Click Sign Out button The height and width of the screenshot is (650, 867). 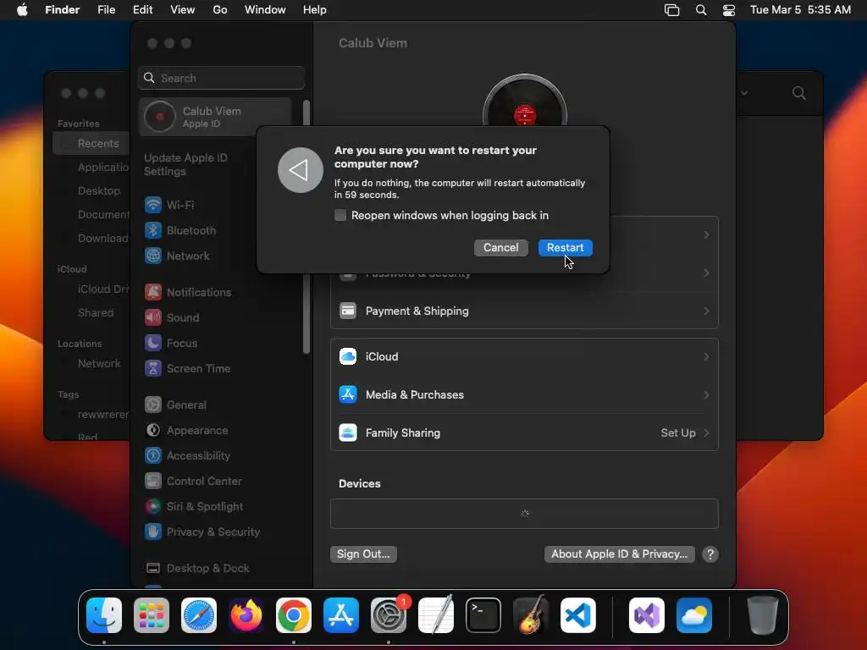tap(363, 554)
